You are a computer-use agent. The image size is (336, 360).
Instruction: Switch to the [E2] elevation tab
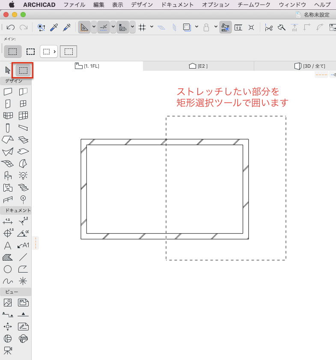[198, 66]
